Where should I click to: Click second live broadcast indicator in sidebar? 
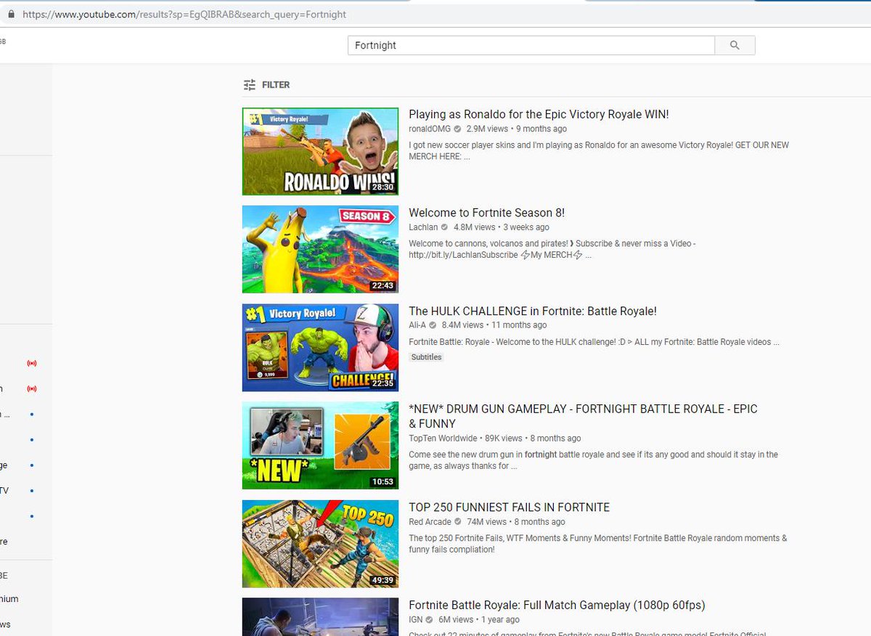(31, 388)
